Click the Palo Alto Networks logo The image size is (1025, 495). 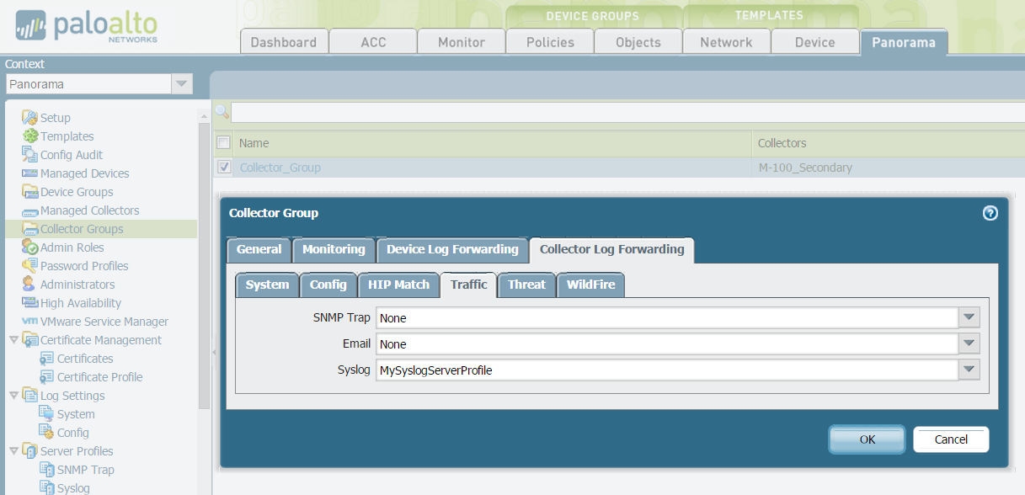pos(87,27)
